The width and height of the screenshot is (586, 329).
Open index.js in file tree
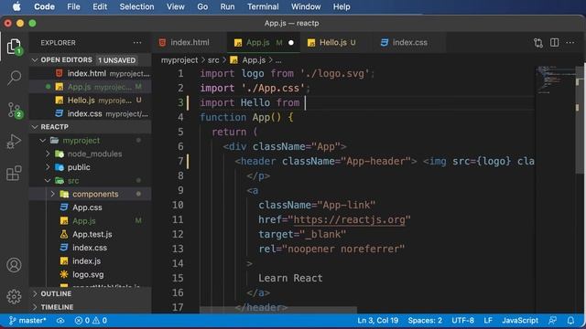tap(86, 261)
